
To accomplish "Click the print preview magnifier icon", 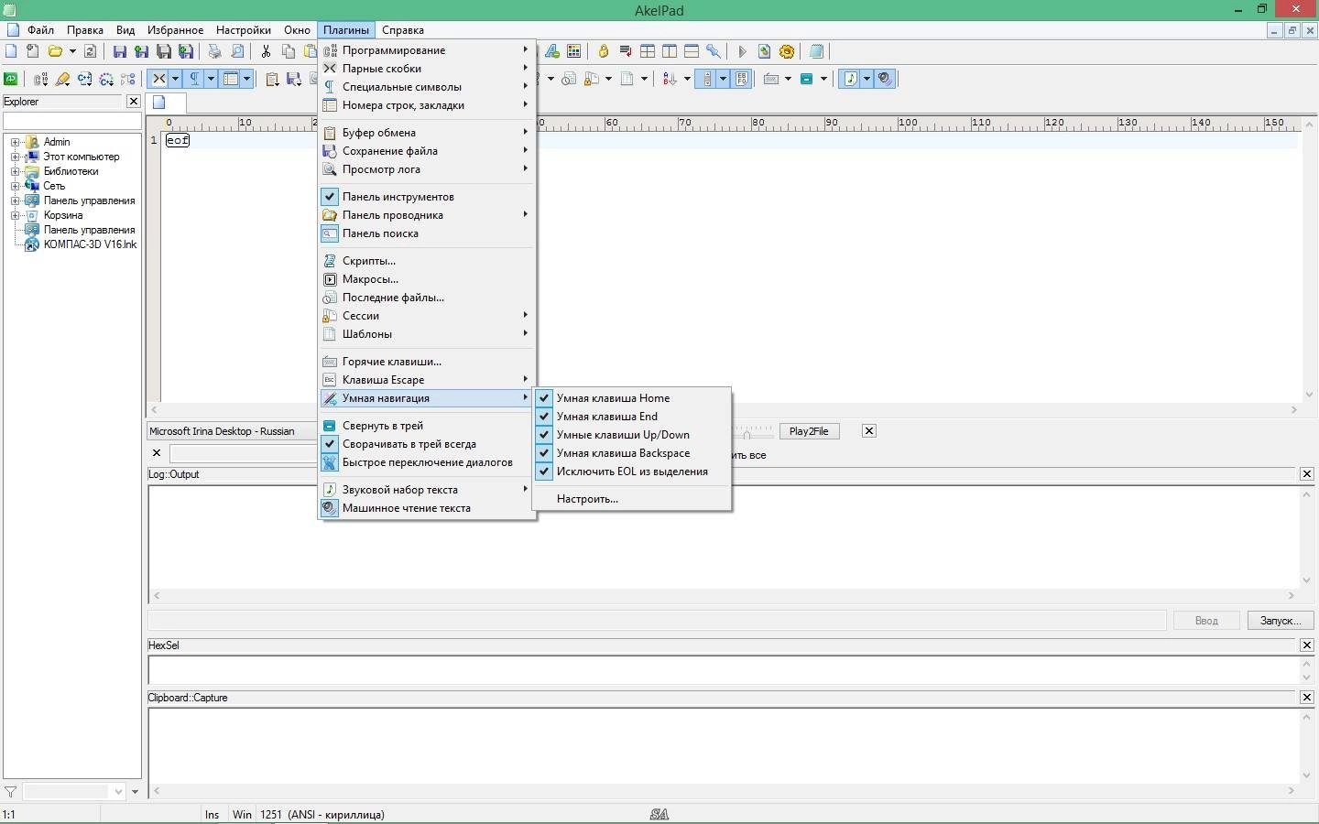I will (x=237, y=51).
